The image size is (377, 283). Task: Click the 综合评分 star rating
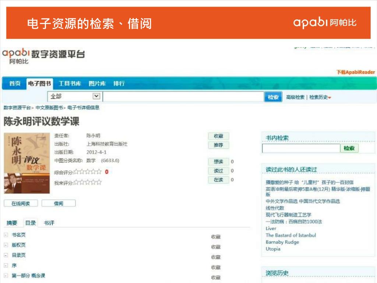click(x=88, y=172)
